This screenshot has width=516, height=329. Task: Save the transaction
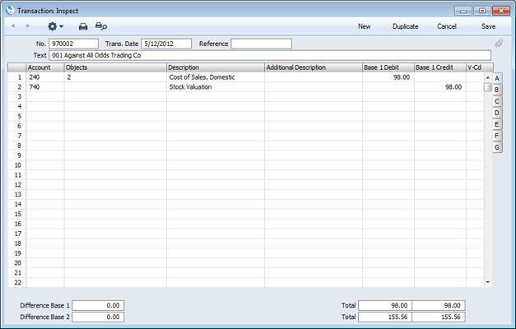coord(488,26)
